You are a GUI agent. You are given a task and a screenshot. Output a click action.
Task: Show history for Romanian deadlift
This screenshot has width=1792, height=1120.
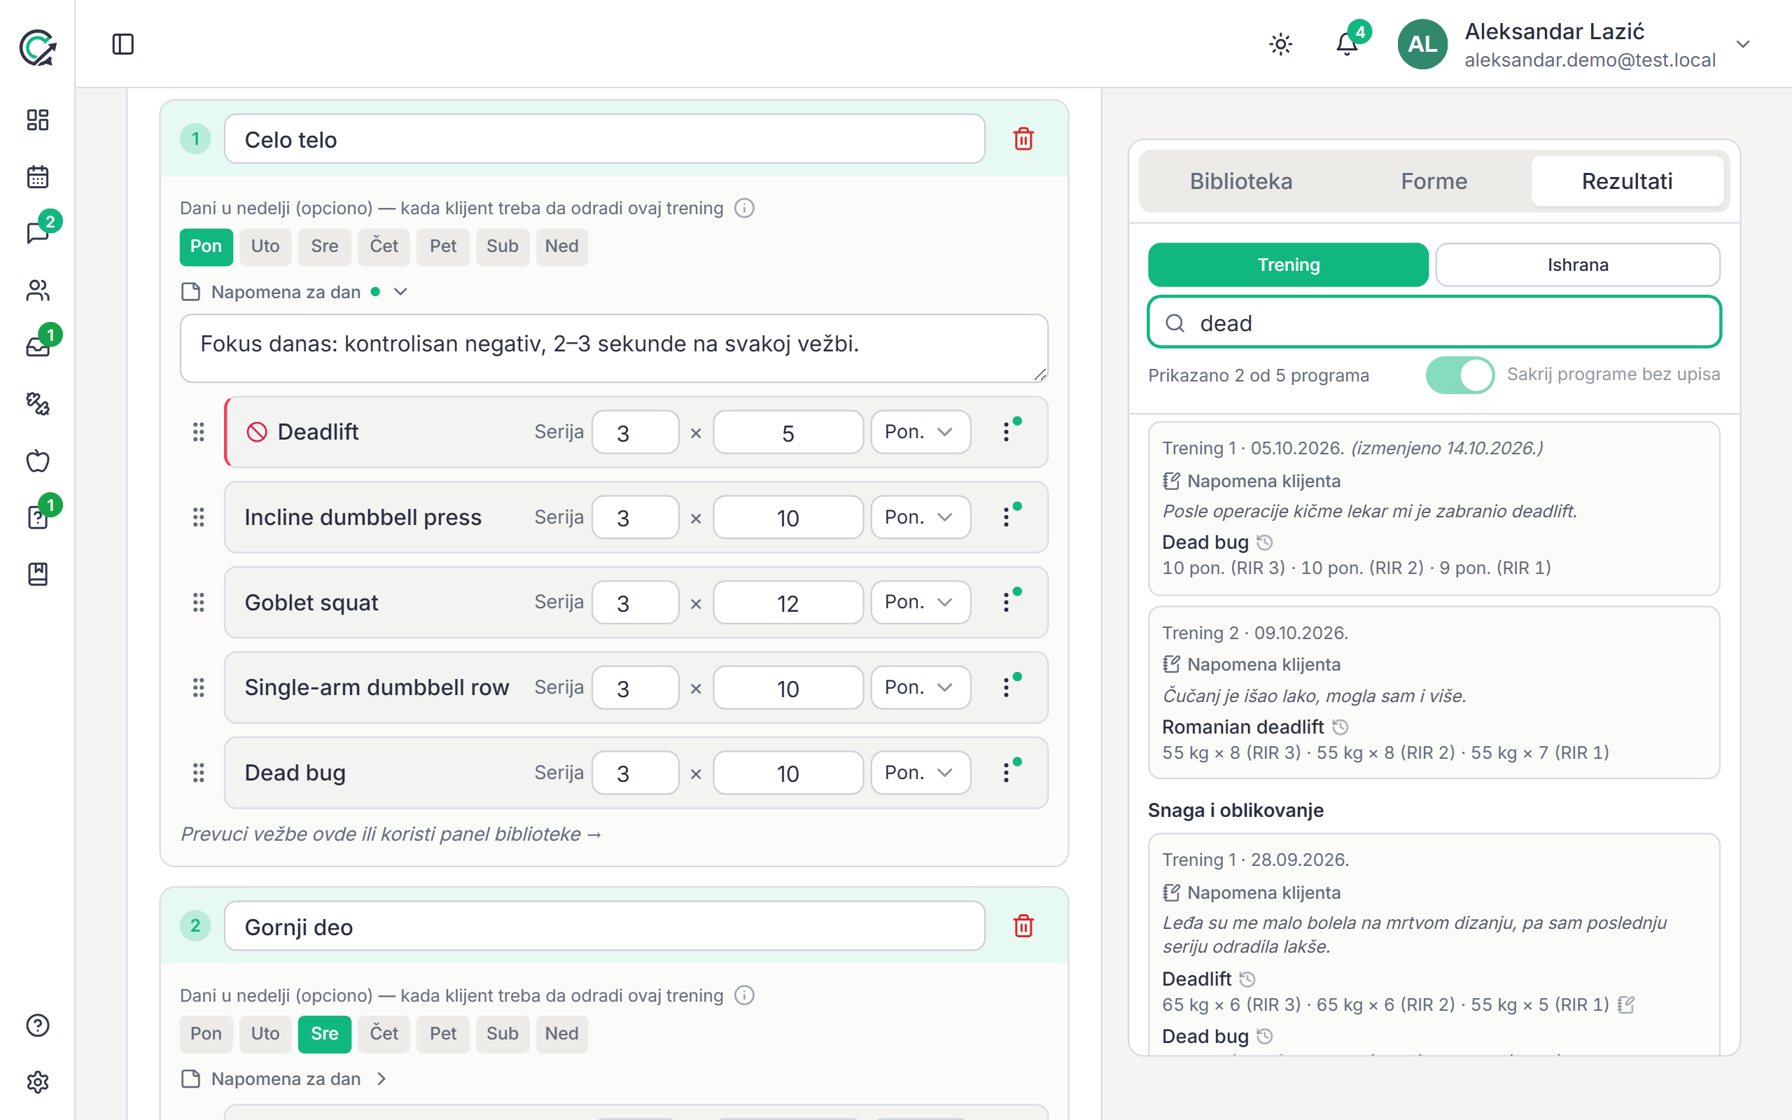click(1340, 727)
